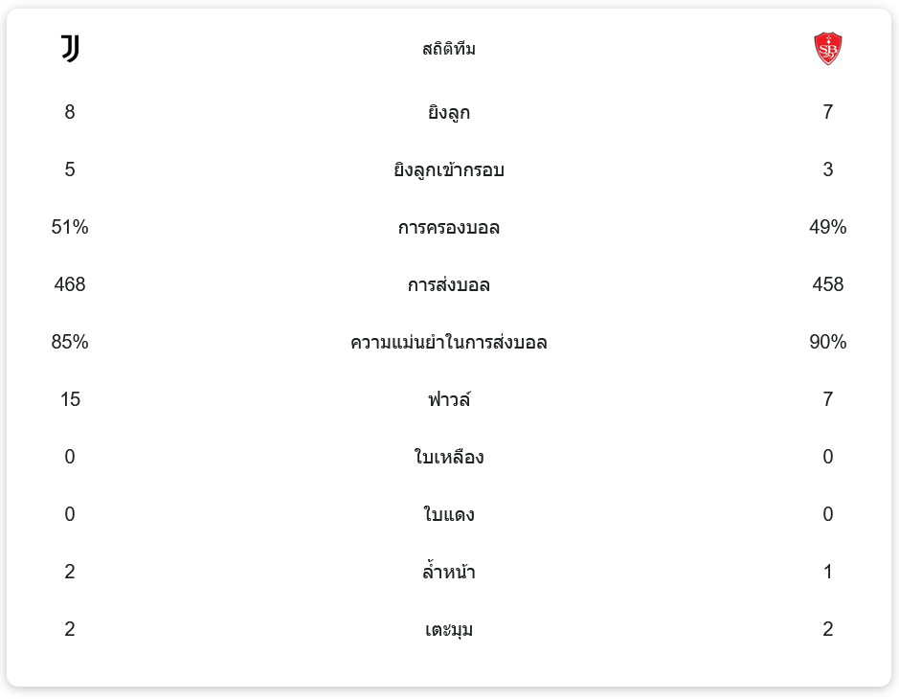Select the ความแม่นยำในการส่งบอล label
Viewport: 899px width, 699px height.
449,343
